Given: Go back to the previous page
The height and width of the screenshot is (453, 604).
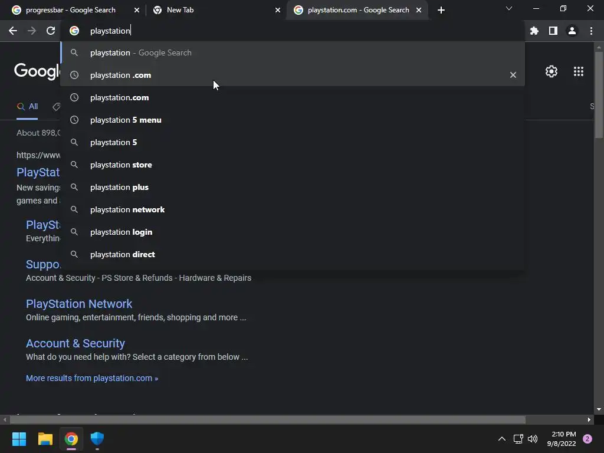Looking at the screenshot, I should point(13,31).
